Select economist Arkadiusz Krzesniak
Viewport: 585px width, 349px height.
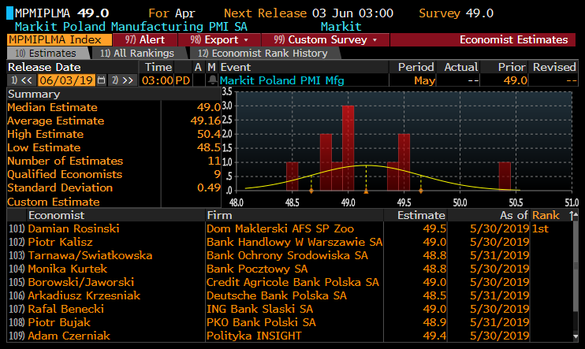coord(84,295)
